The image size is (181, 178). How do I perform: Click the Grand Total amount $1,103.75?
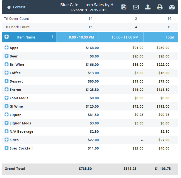point(163,169)
